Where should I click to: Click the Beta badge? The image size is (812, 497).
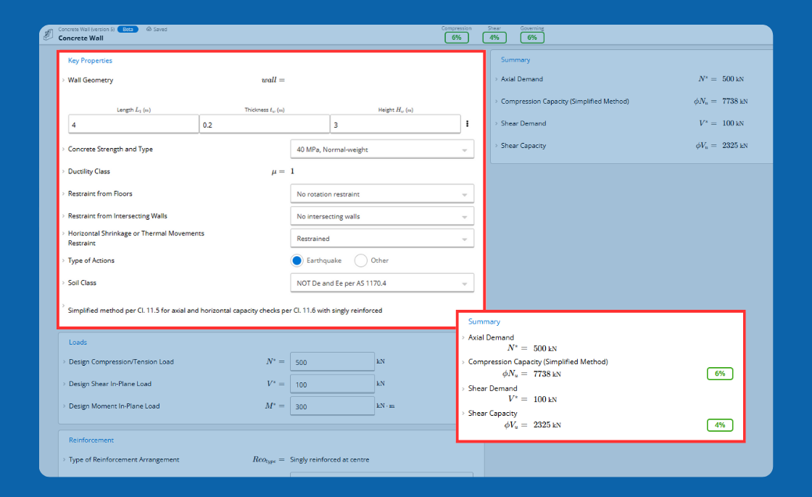point(128,30)
